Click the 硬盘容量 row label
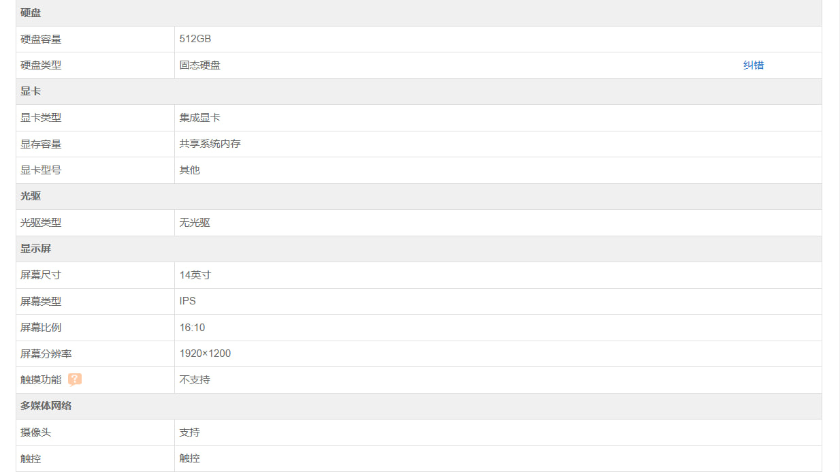This screenshot has width=840, height=472. tap(41, 40)
